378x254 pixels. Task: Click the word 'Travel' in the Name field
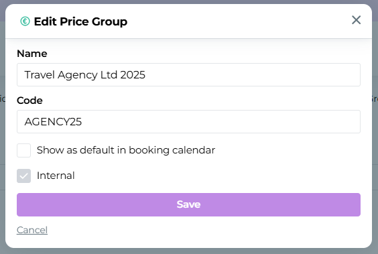point(40,74)
